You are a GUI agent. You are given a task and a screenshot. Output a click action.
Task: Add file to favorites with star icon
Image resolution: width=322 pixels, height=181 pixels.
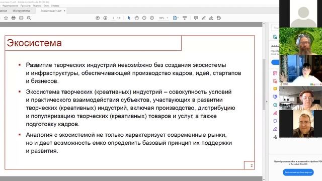6,18
